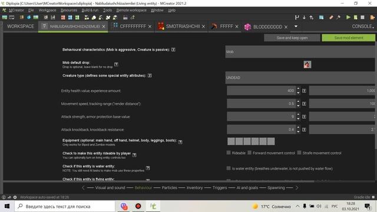Enable Forward movement control checkbox
The height and width of the screenshot is (212, 377).
[249, 153]
